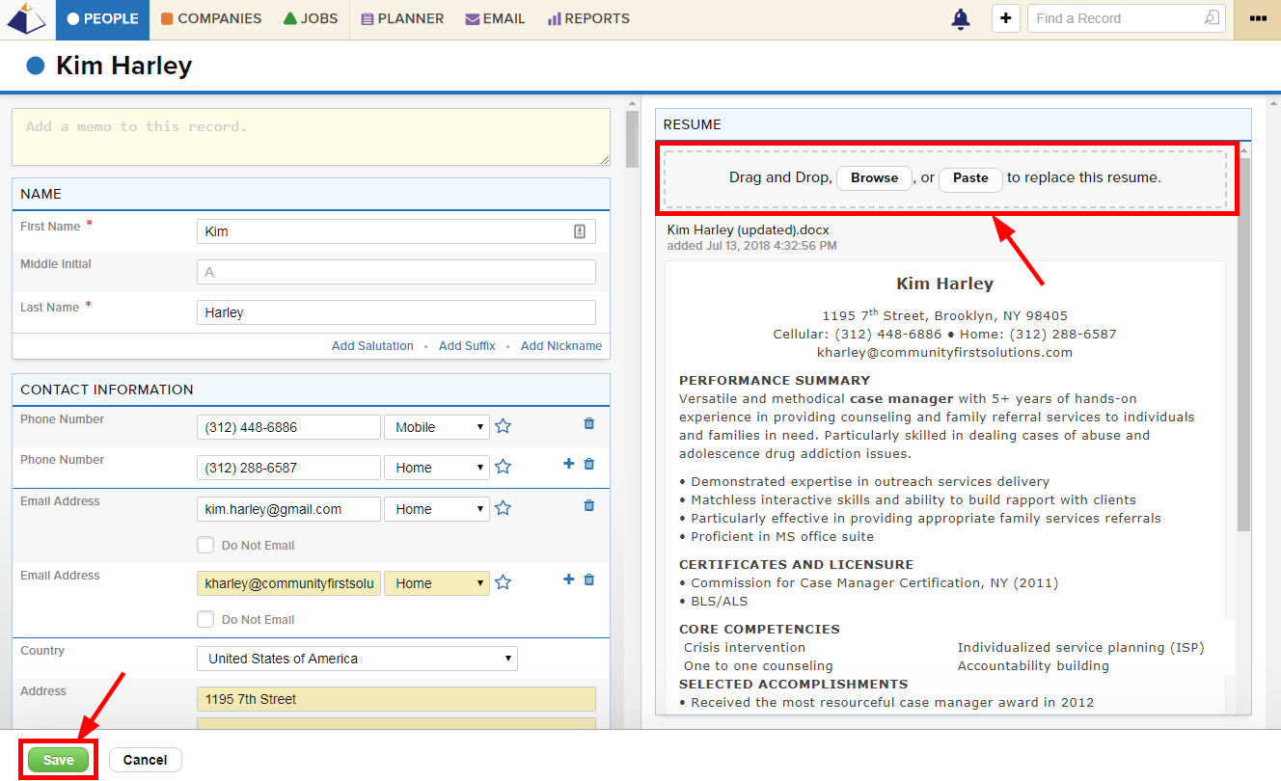Open the three-dots more menu
1281x781 pixels.
pyautogui.click(x=1257, y=18)
